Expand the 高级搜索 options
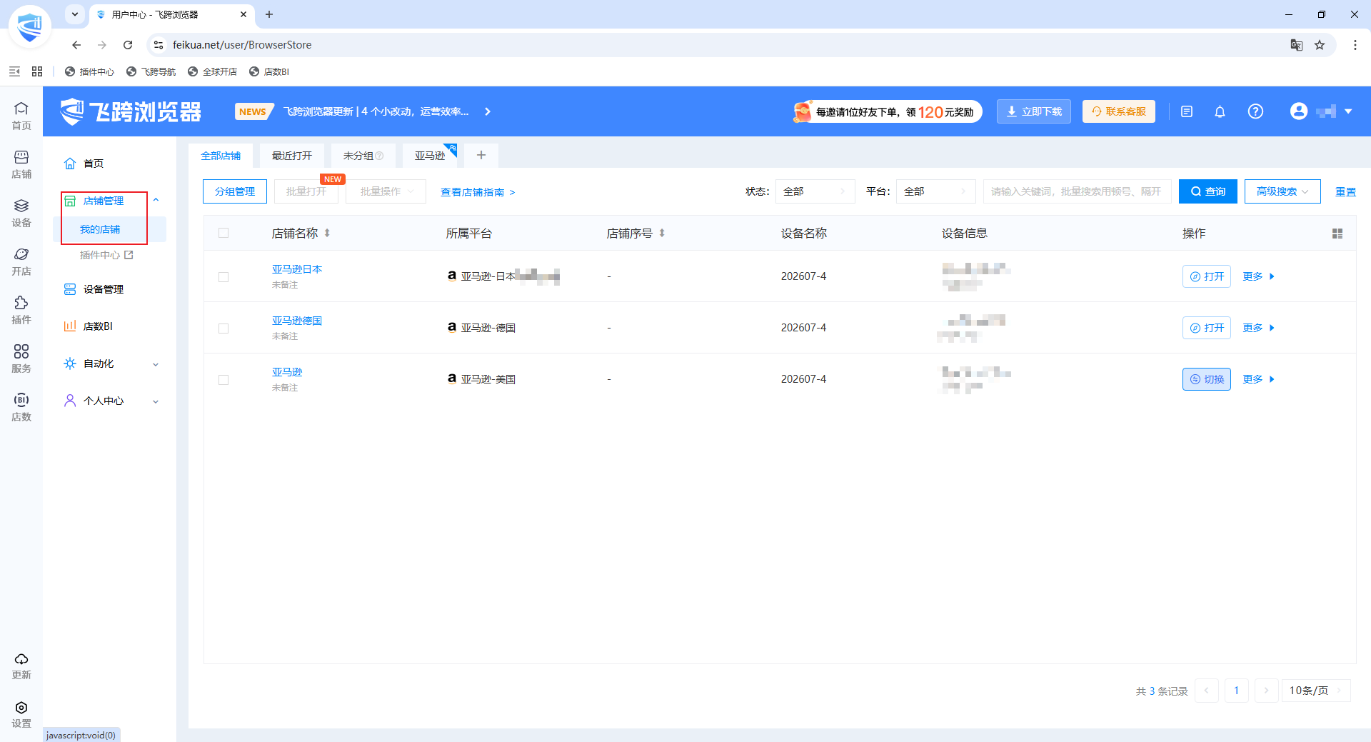The image size is (1371, 742). pos(1282,191)
